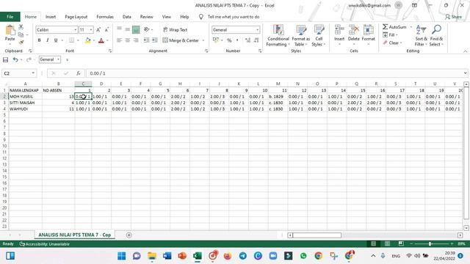Viewport: 470px width, 264px height.
Task: Toggle Align Right
Action: (136, 40)
